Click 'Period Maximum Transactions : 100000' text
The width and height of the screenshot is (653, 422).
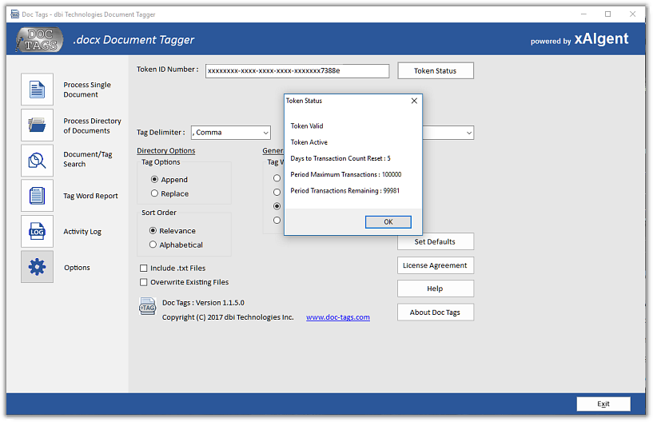coord(345,174)
